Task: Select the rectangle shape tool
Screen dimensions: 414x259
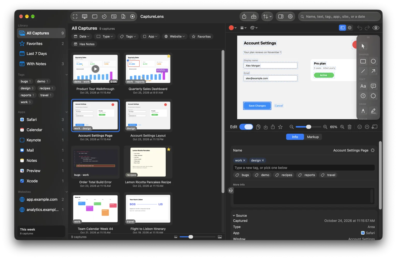Action: pyautogui.click(x=363, y=61)
